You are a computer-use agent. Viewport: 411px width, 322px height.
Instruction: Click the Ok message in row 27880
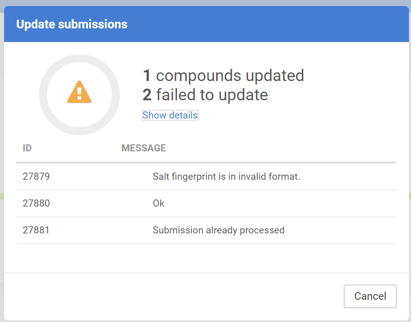pos(158,204)
